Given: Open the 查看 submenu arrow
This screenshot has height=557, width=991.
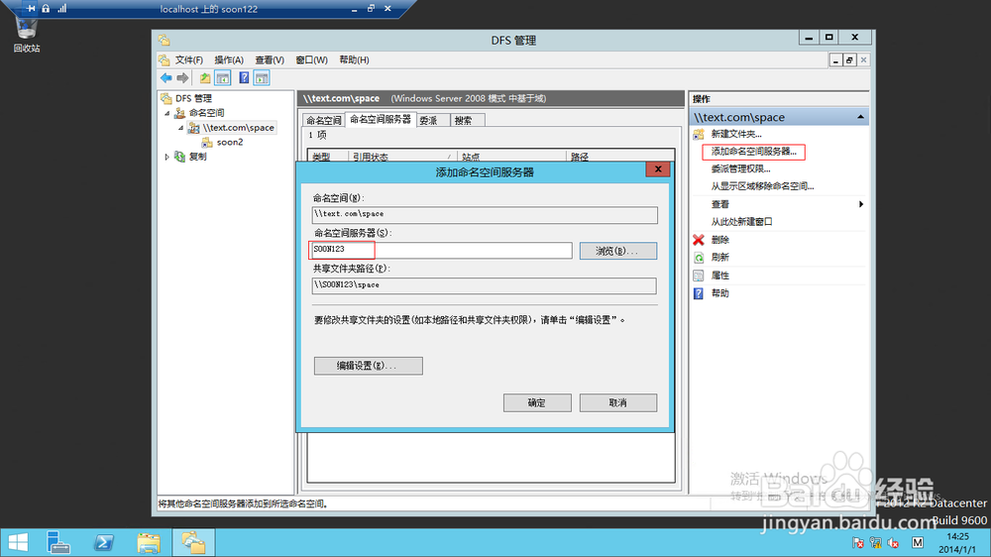Looking at the screenshot, I should 861,204.
